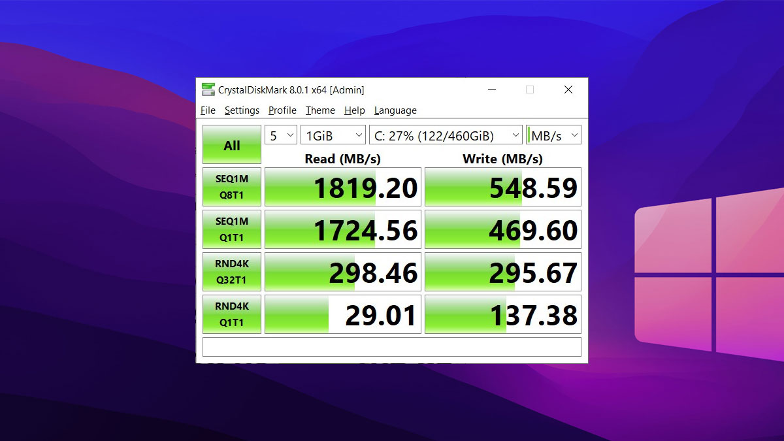The height and width of the screenshot is (441, 784).
Task: Select the 295.67 write result
Action: click(503, 272)
